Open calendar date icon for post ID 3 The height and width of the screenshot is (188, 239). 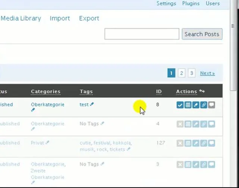[188, 164]
